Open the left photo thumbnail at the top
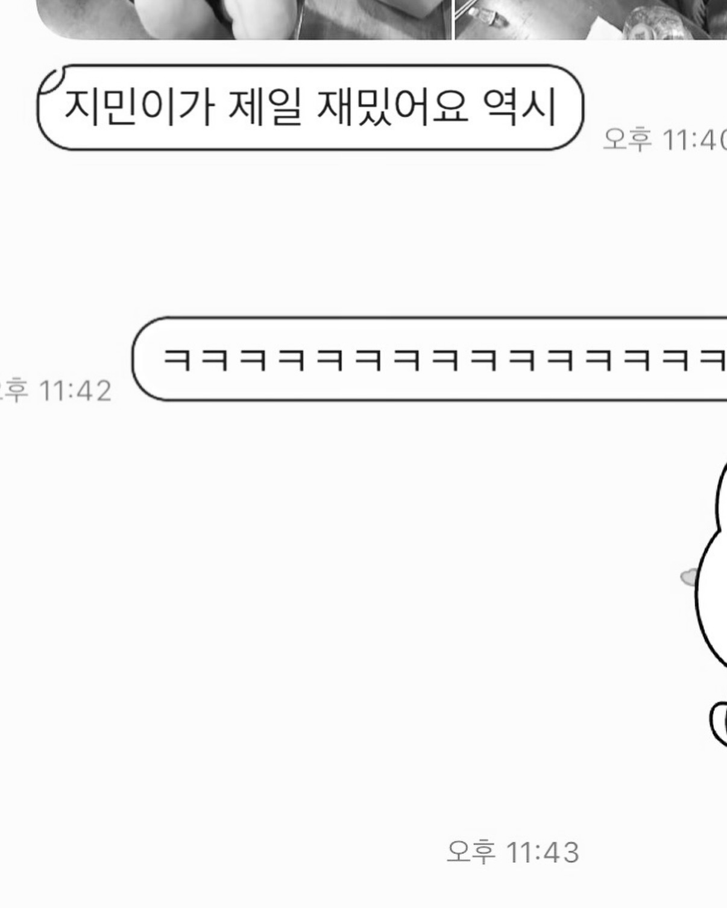This screenshot has width=727, height=908. [x=244, y=19]
